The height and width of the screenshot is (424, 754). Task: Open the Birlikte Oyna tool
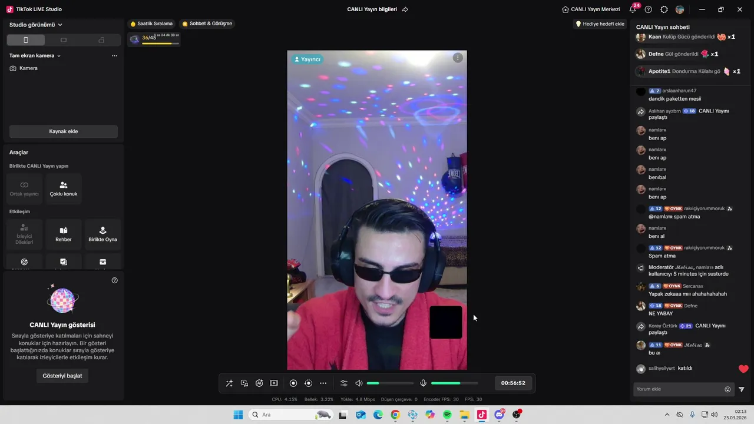tap(102, 234)
